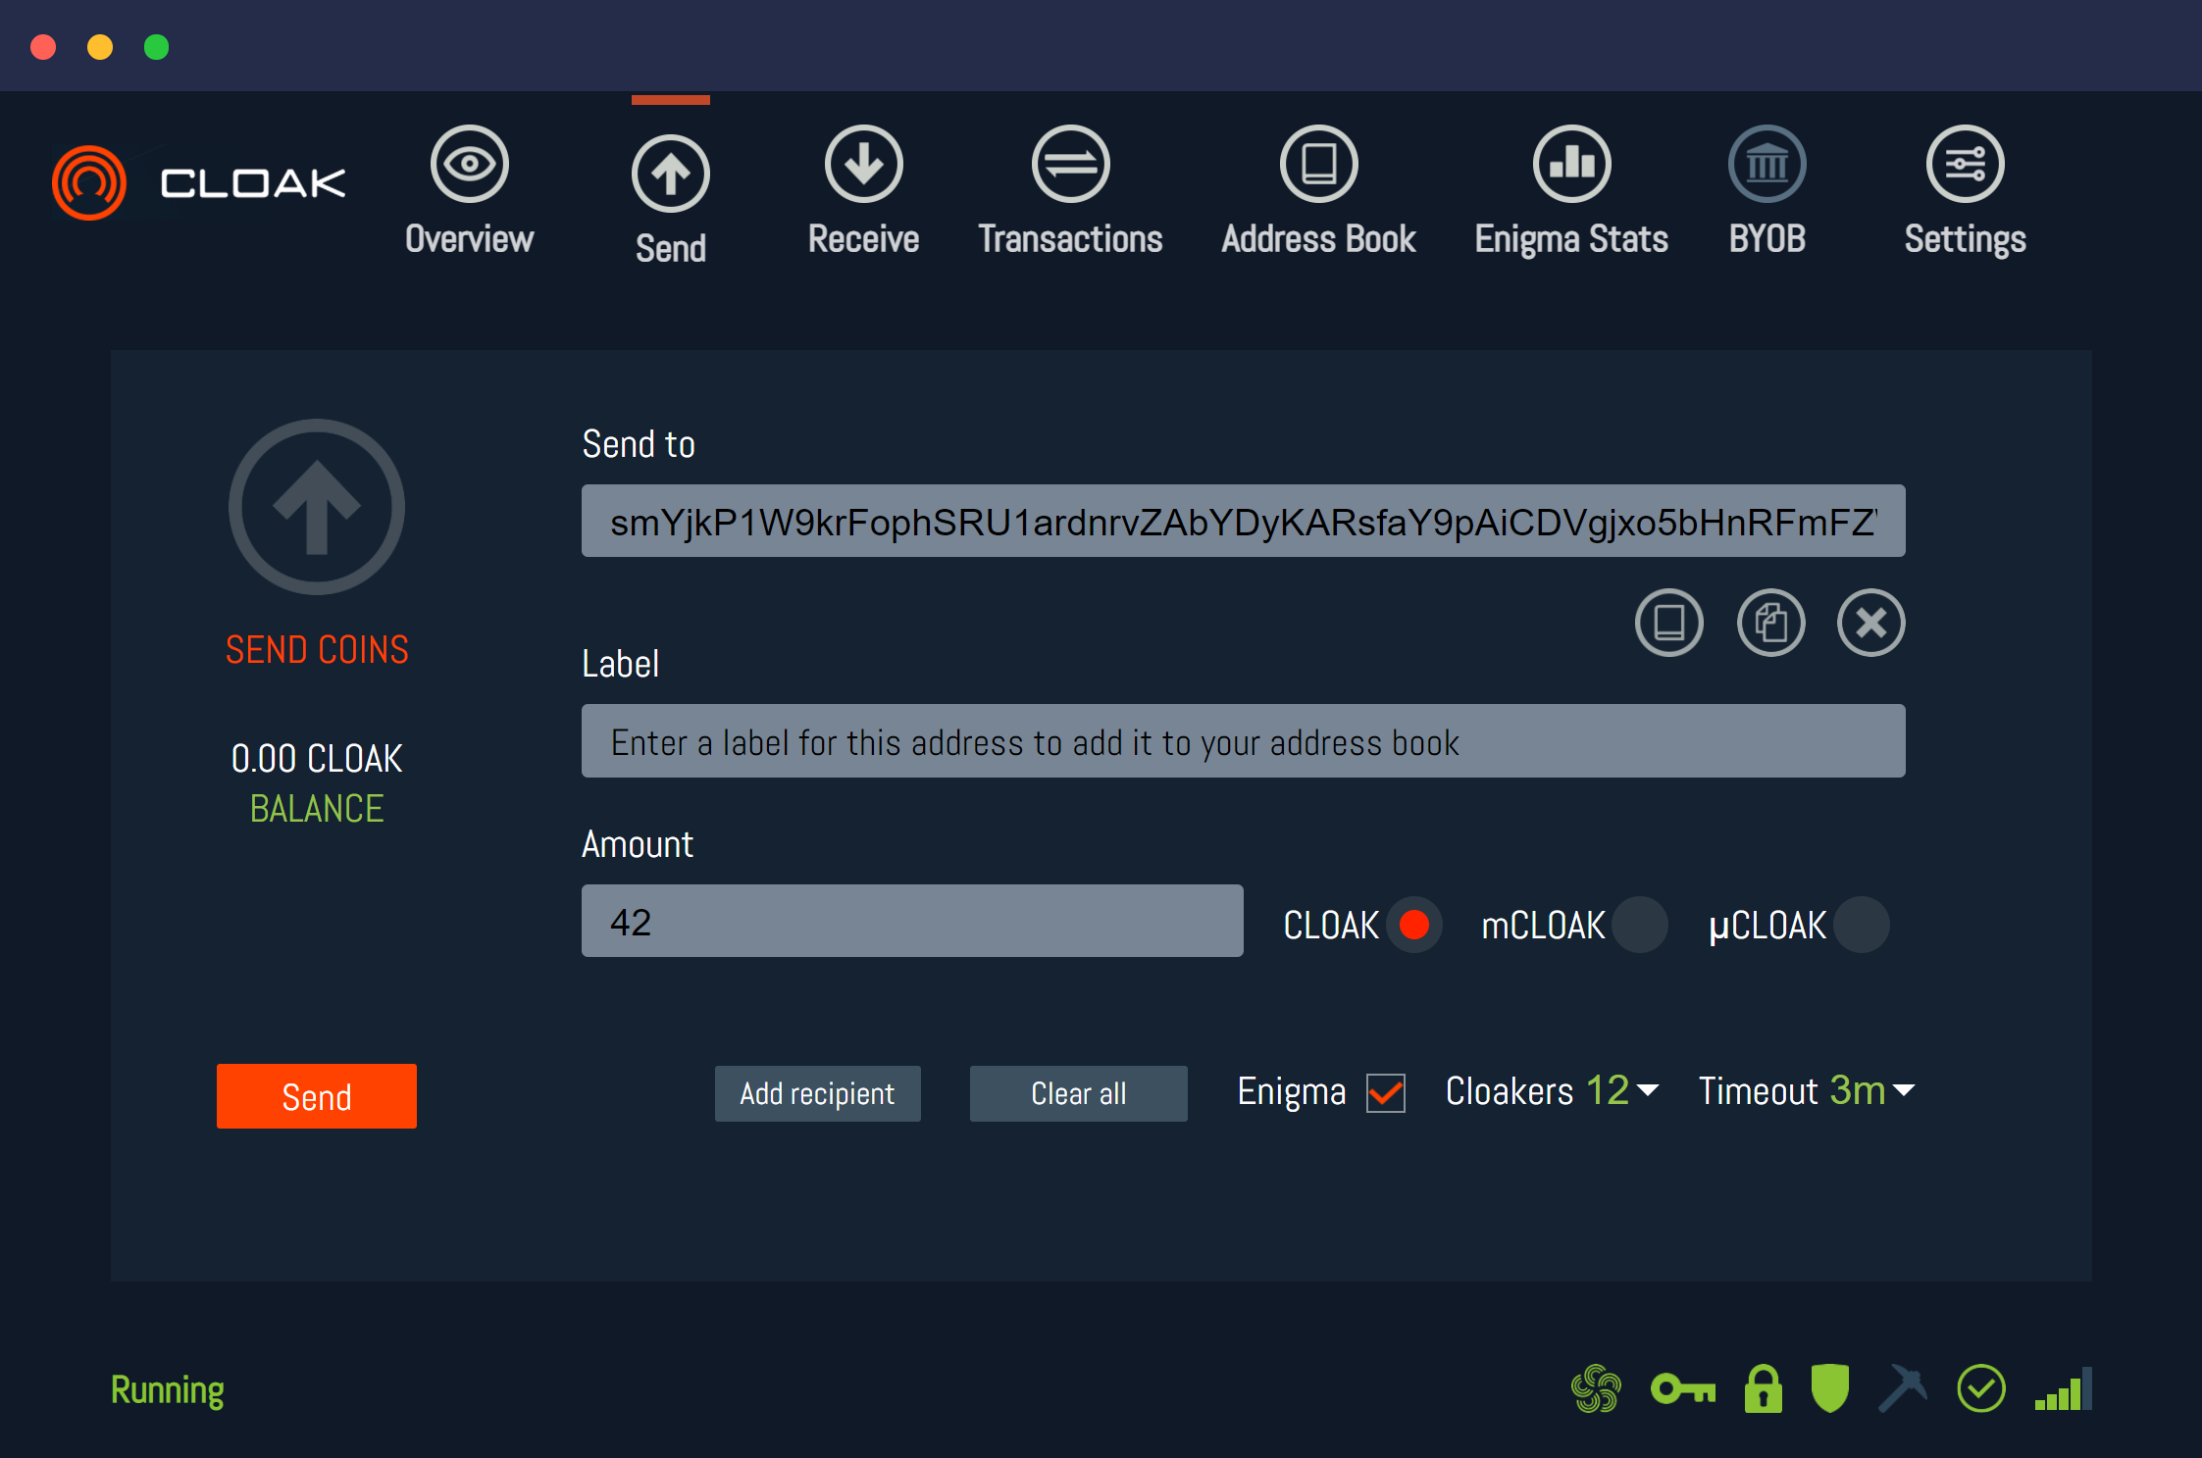Viewport: 2202px width, 1458px height.
Task: Click the signal bars connection icon
Action: click(x=2064, y=1388)
